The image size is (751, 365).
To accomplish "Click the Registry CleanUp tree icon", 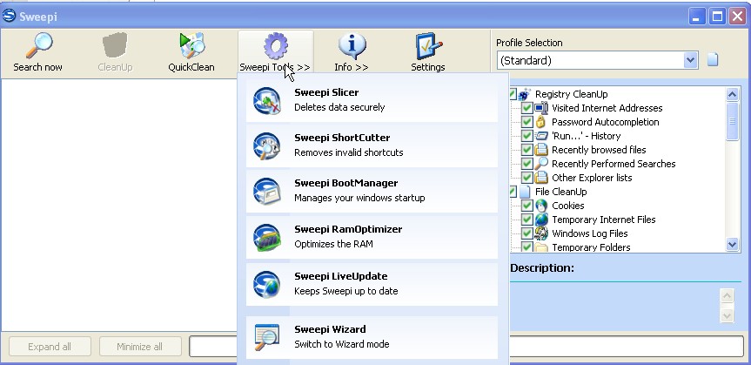I will point(525,94).
